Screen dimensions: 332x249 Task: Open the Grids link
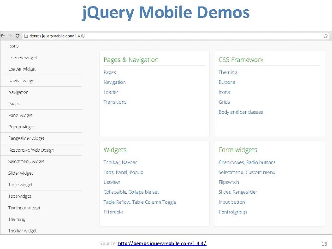pyautogui.click(x=224, y=102)
